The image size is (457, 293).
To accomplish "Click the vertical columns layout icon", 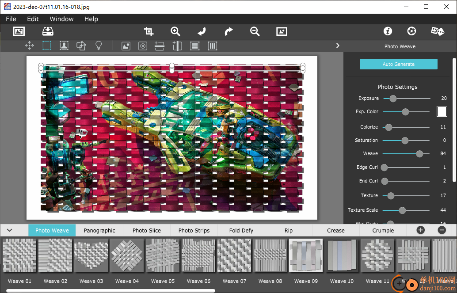I will tap(213, 46).
